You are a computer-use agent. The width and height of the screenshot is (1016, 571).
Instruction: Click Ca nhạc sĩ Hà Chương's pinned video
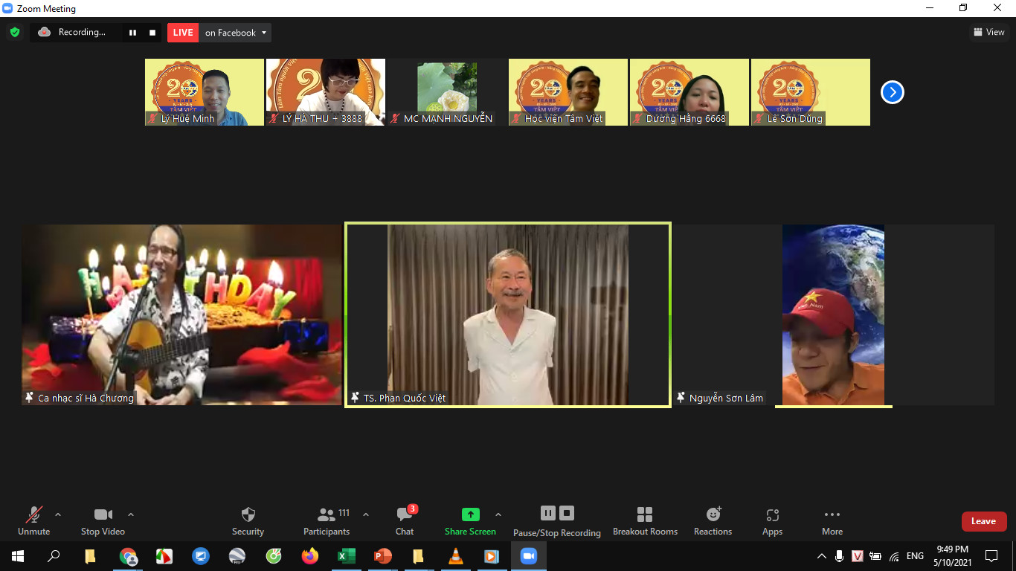point(181,315)
